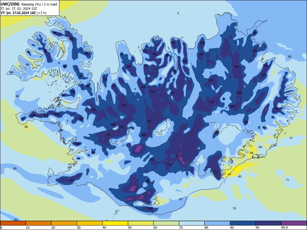Click the pale blue 70–80 legend swatch
The height and width of the screenshot is (230, 307).
pyautogui.click(x=192, y=223)
